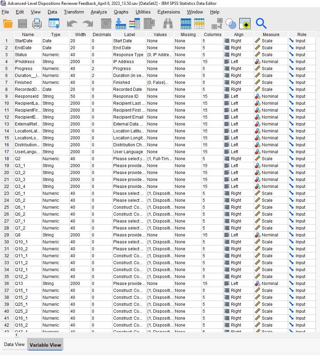Click the Redo arrow icon
The image size is (320, 355).
88,24
